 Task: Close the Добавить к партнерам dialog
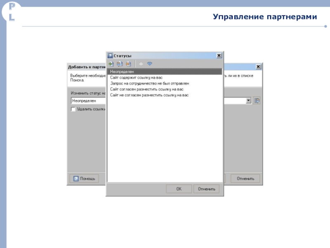(258, 67)
